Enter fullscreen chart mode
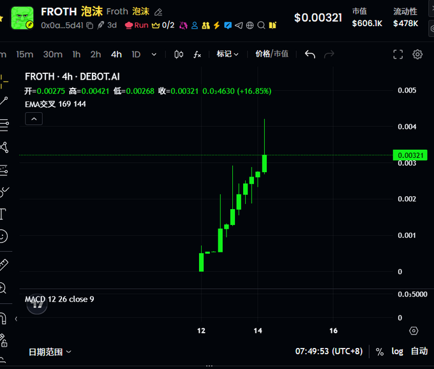The height and width of the screenshot is (369, 434). click(398, 54)
